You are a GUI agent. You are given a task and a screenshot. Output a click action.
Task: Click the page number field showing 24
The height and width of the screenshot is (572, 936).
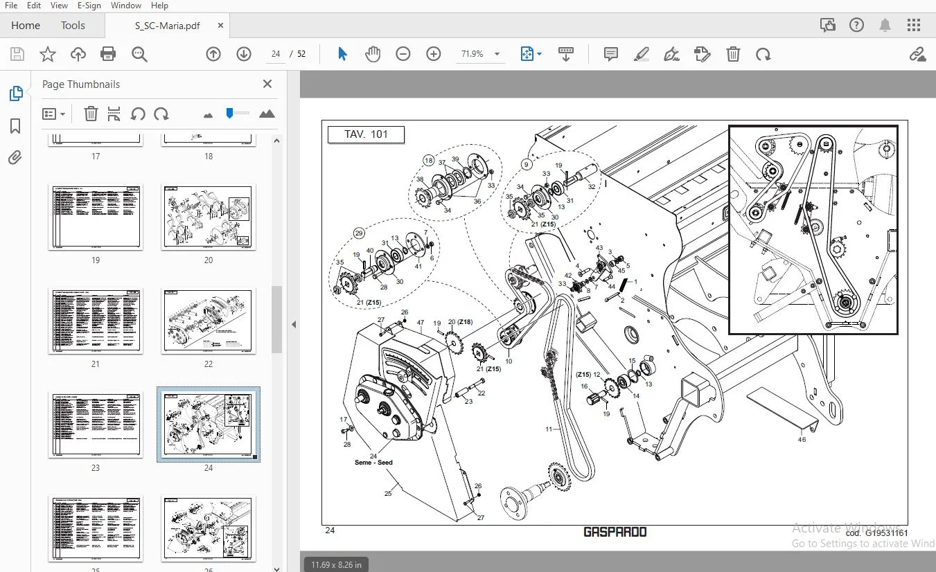point(276,54)
